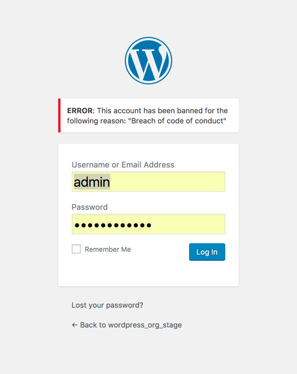Click empty space right of admin in username field
Screen dimensions: 297x374
click(x=168, y=182)
